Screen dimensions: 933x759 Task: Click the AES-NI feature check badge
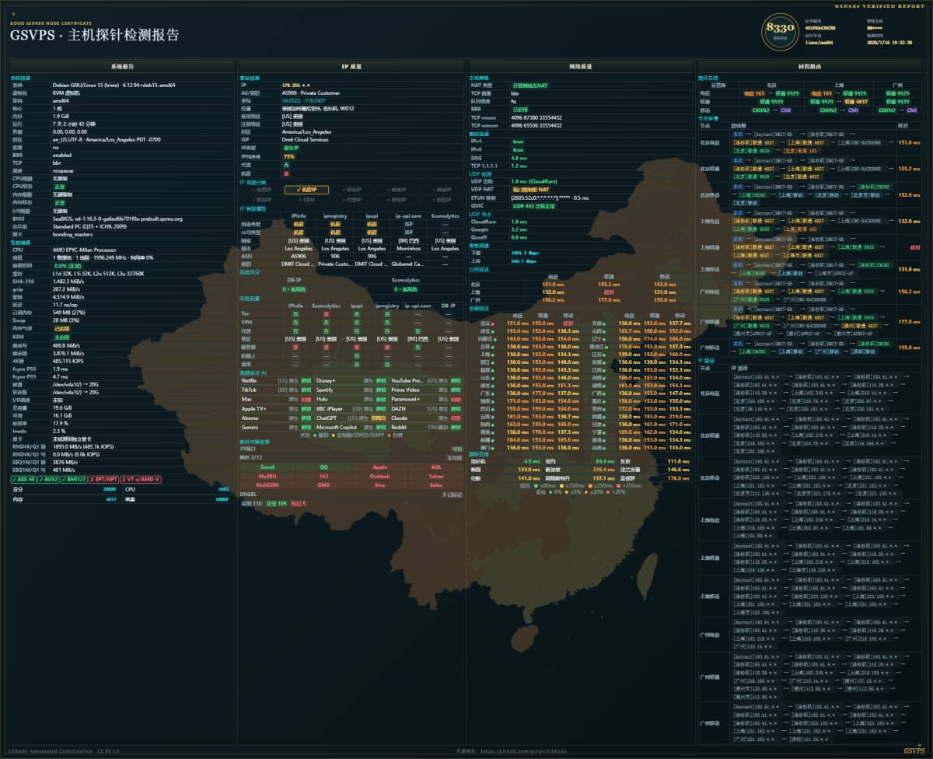(x=25, y=479)
